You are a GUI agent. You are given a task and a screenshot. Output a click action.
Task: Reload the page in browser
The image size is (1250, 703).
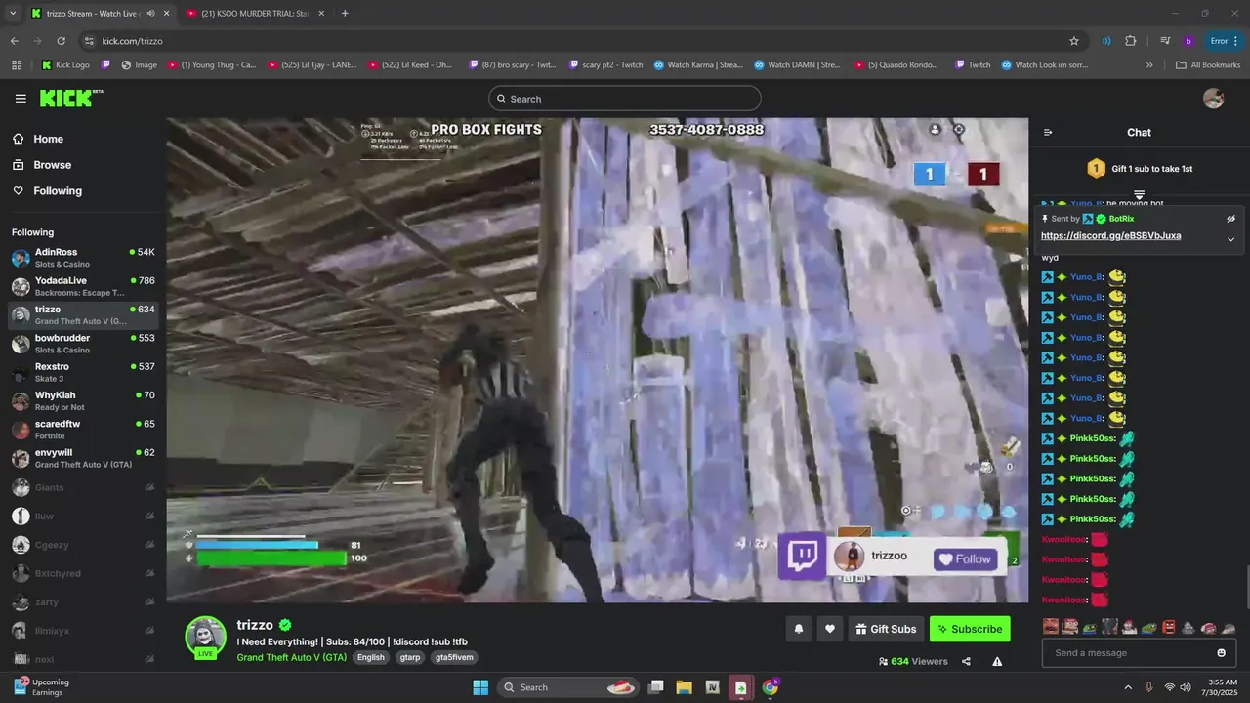point(61,41)
